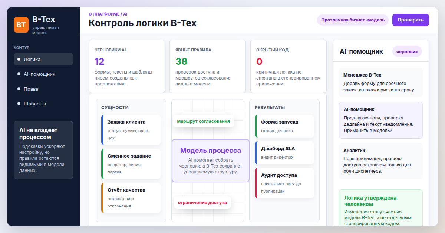
Task: Click the черновик badge in AI panel
Action: [x=407, y=52]
